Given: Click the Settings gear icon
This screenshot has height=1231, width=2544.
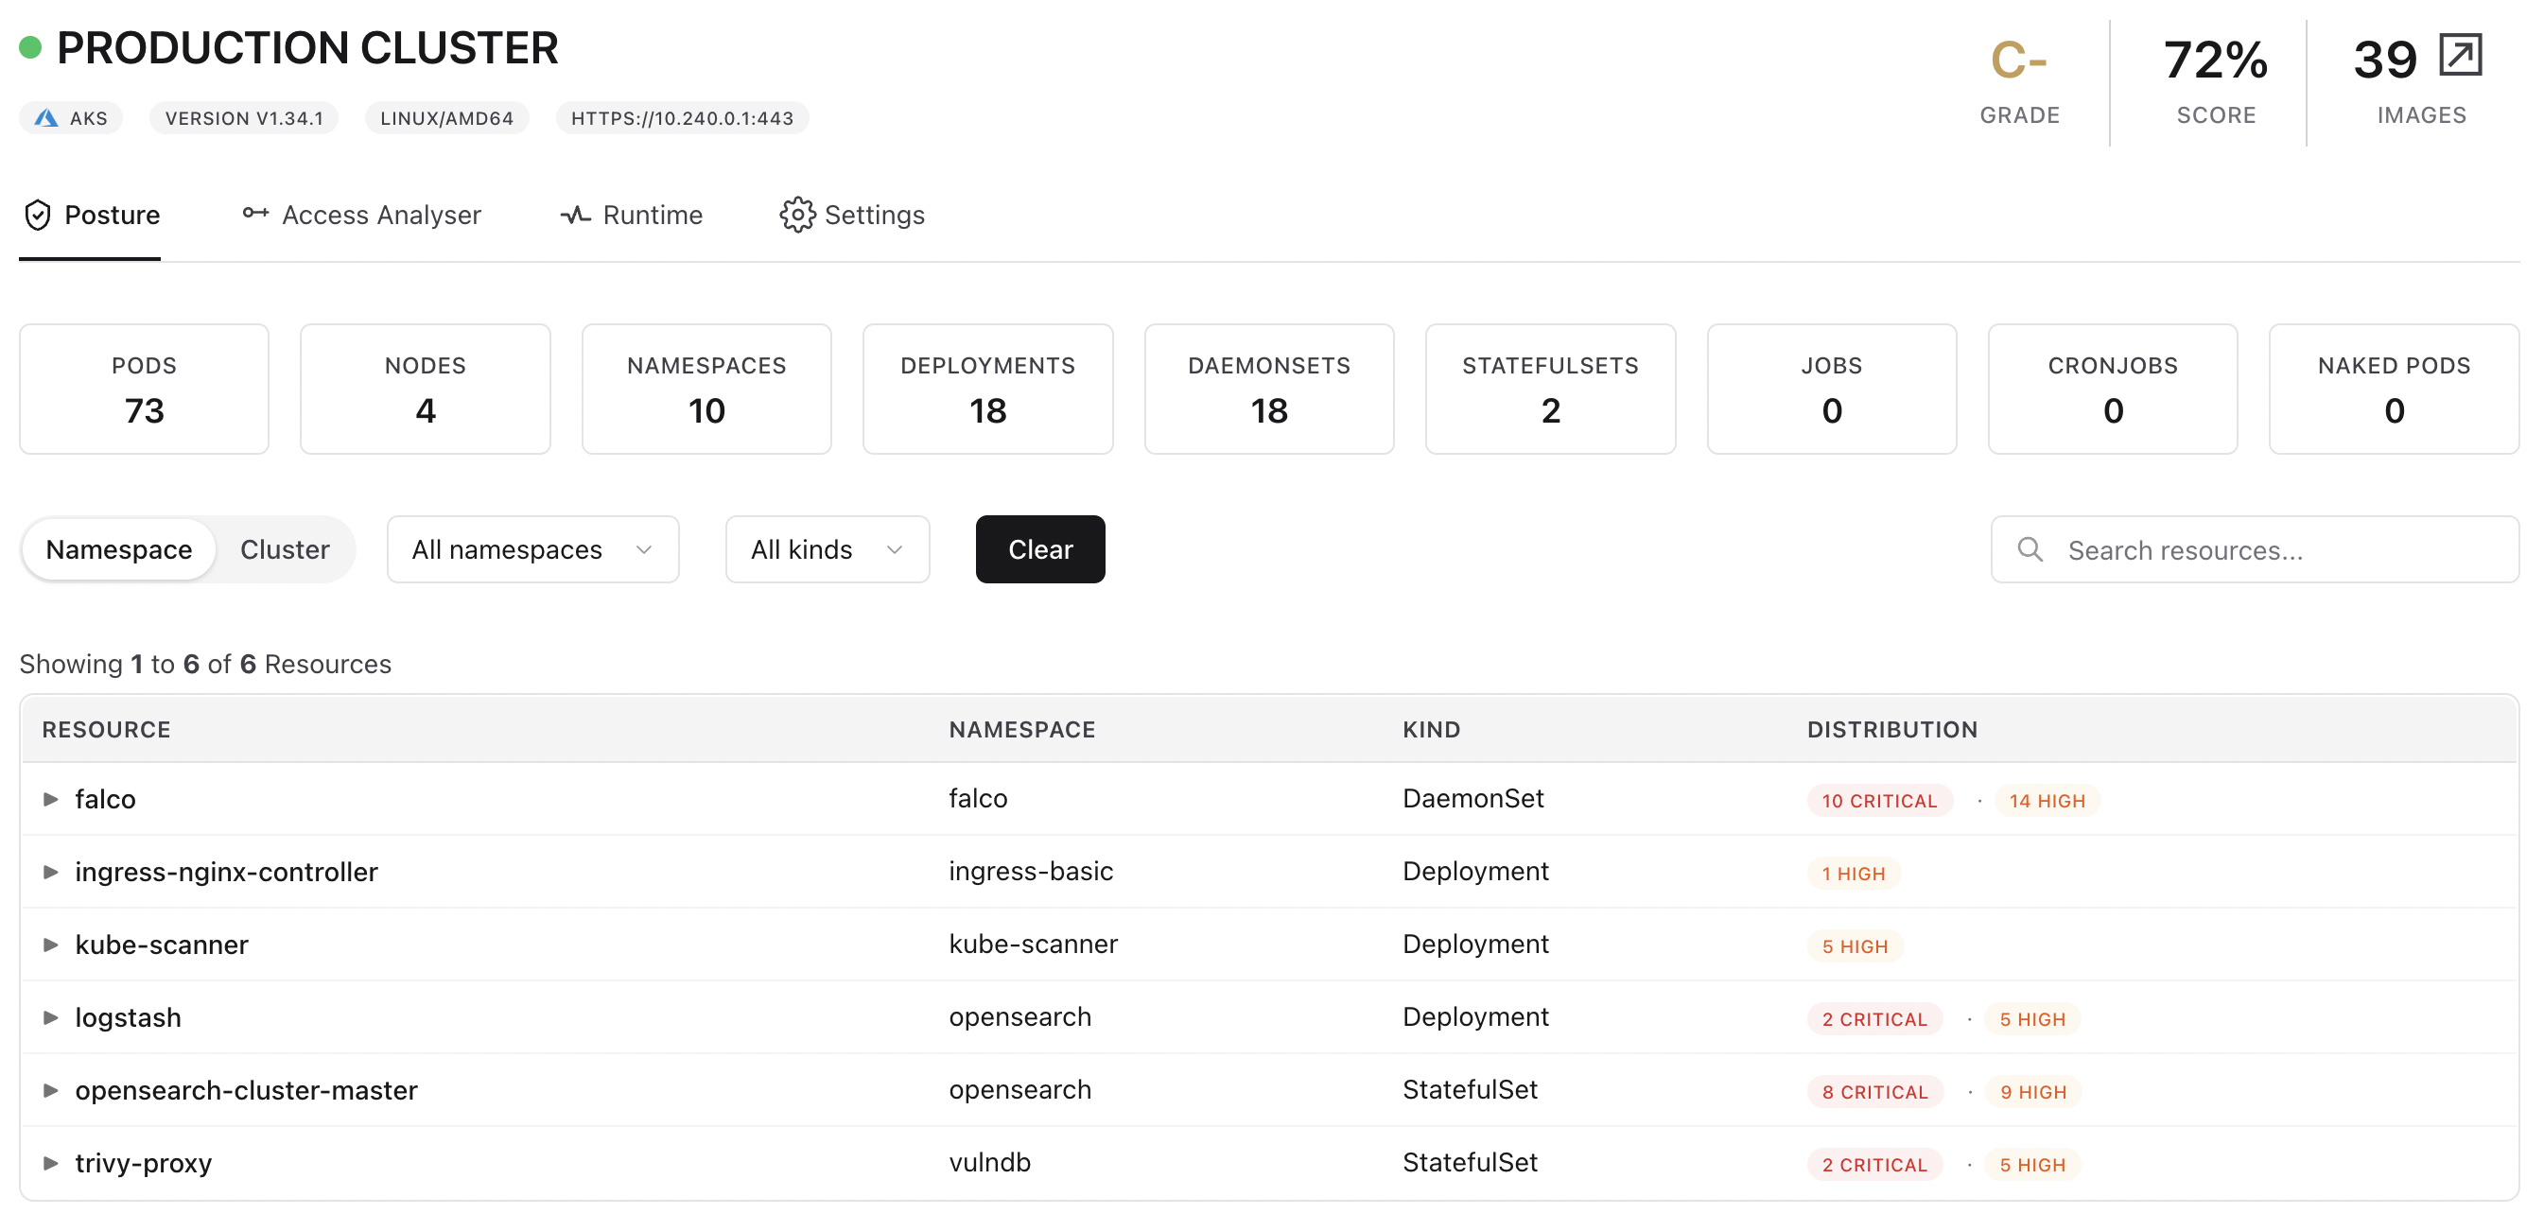Looking at the screenshot, I should (797, 216).
